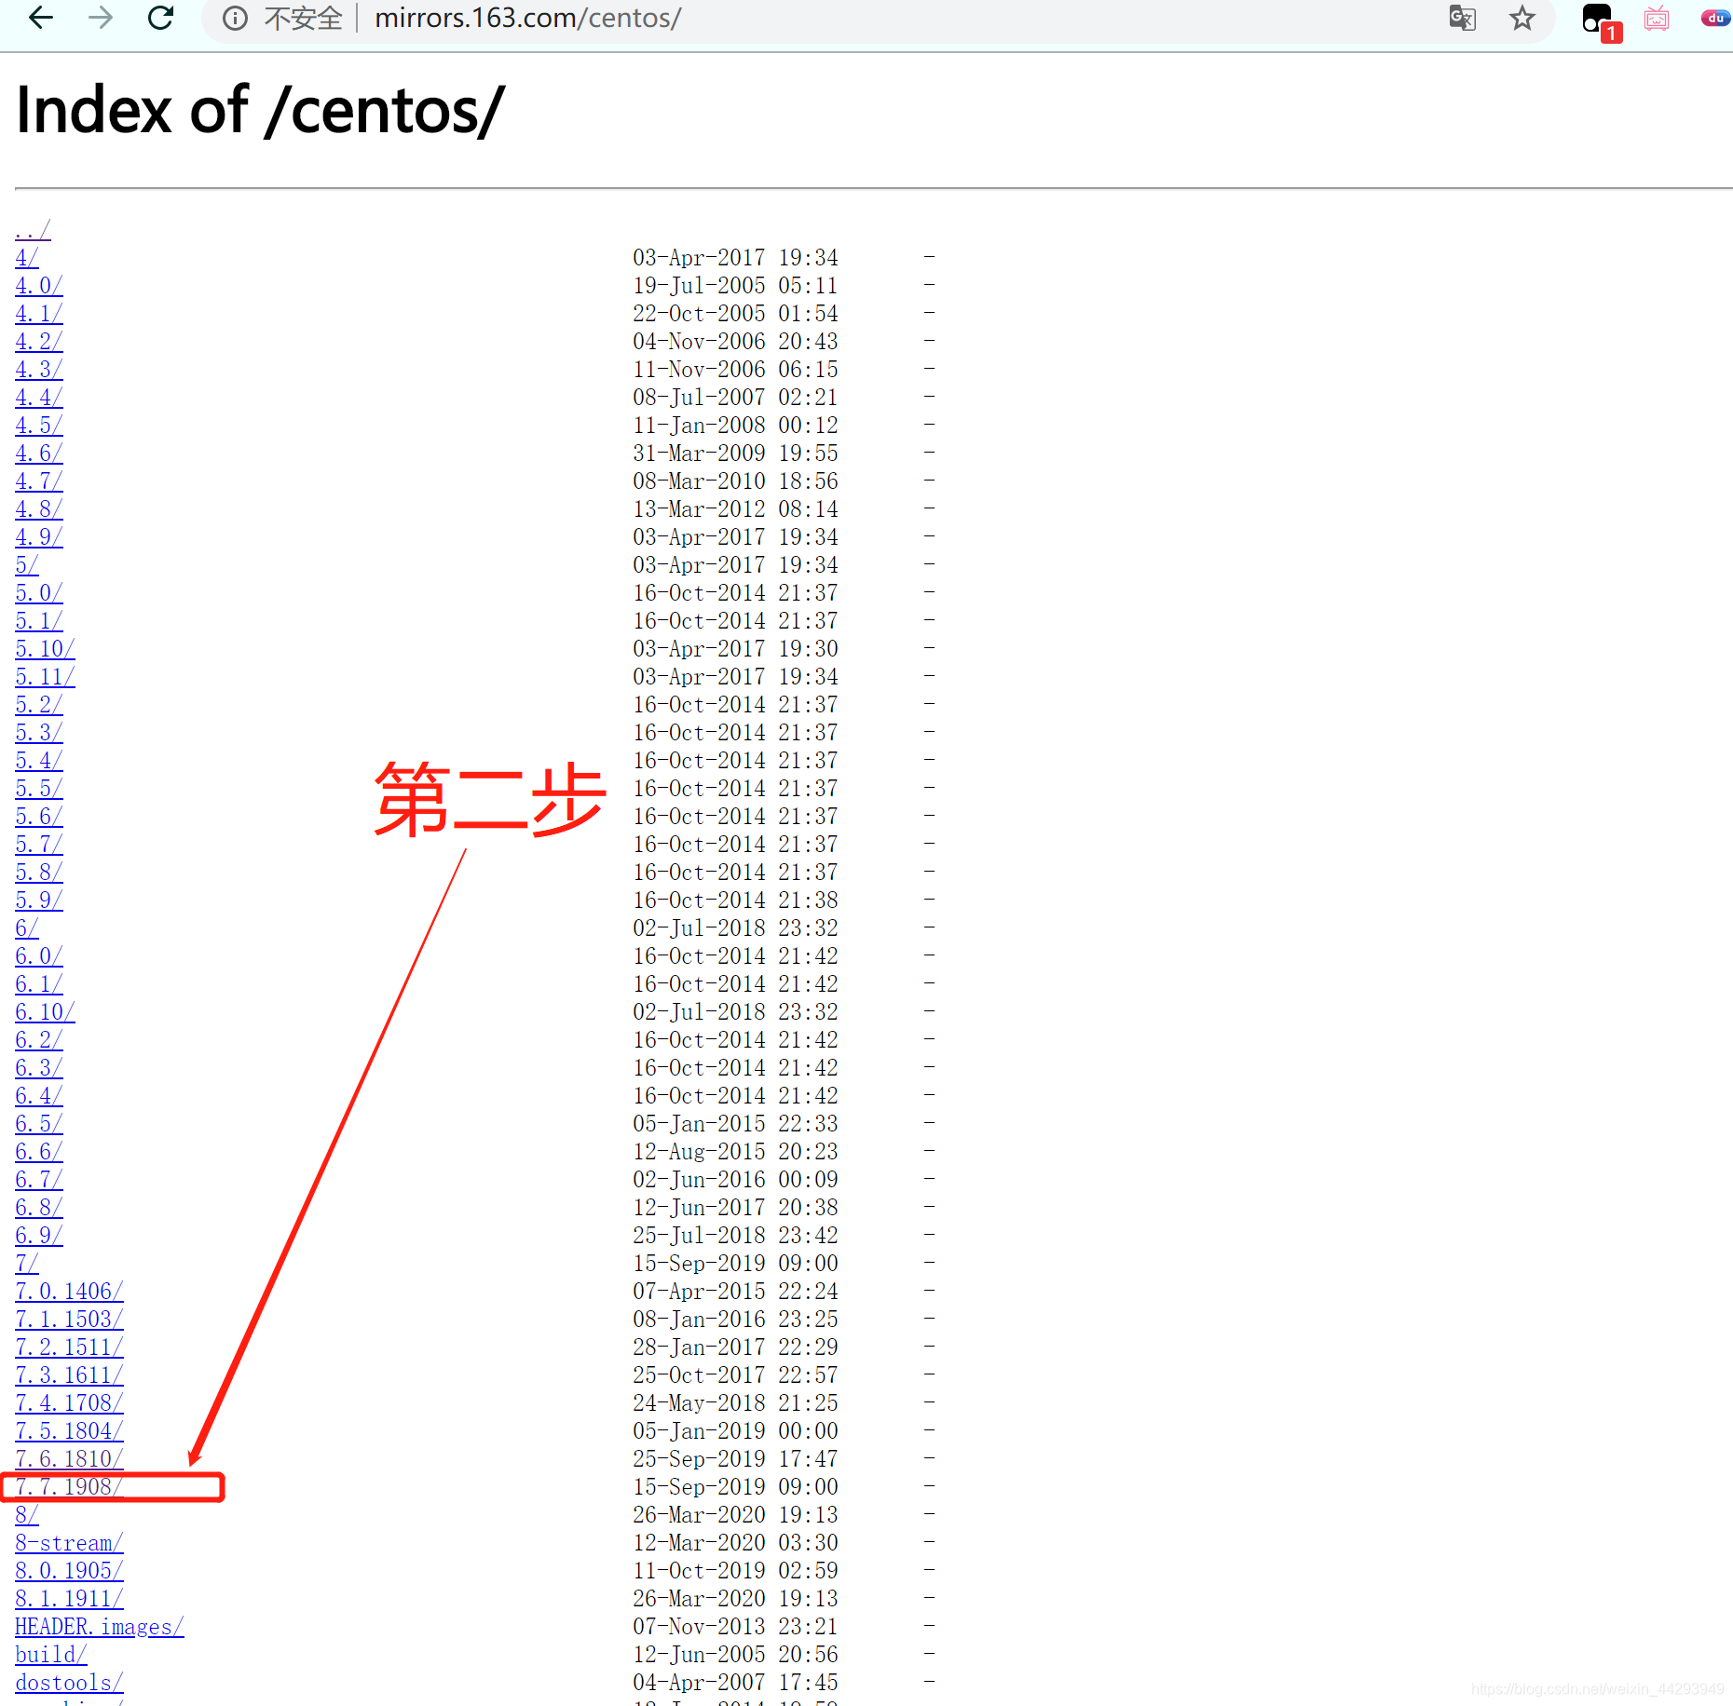
Task: Open the 8.1.1911/ directory
Action: pos(69,1598)
